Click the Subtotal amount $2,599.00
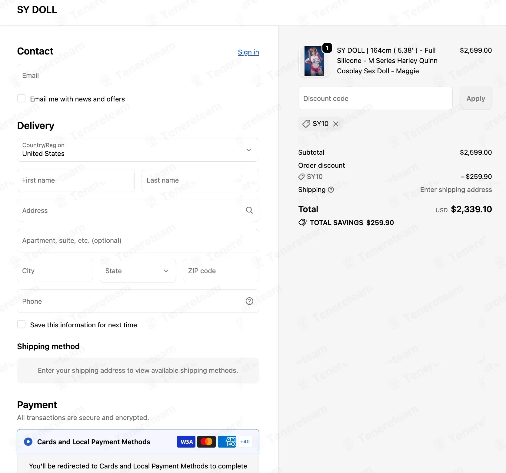The height and width of the screenshot is (473, 506). (x=476, y=152)
